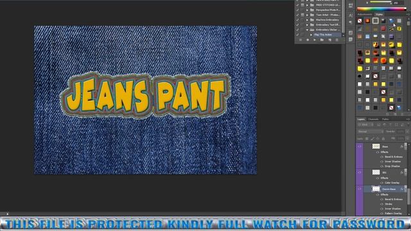This screenshot has height=231, width=411.
Task: Expand Perspective Photo action set
Action: pyautogui.click(x=307, y=10)
